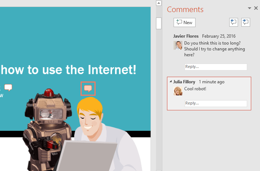Click Javier Flores's profile picture
The width and height of the screenshot is (260, 171).
click(178, 45)
